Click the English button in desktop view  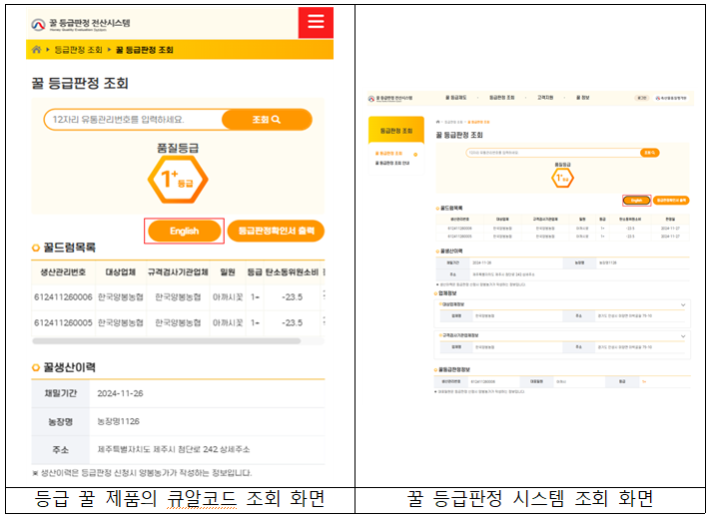point(636,200)
